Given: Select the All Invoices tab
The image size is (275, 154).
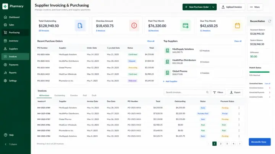Looking at the screenshot, I should click(44, 95).
